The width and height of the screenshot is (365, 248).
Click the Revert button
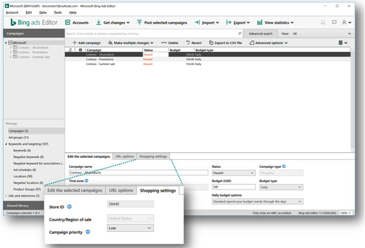[x=194, y=43]
